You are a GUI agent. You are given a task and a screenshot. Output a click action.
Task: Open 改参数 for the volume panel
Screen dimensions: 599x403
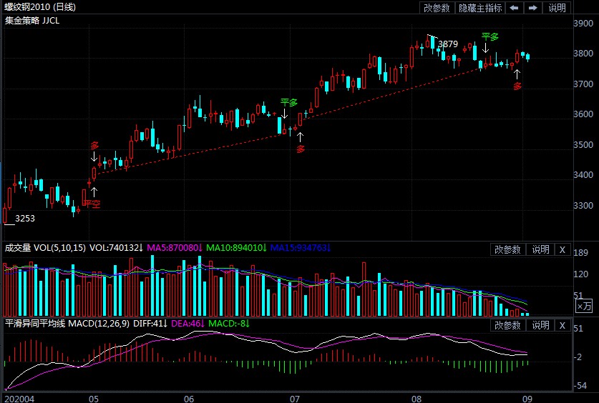tap(507, 249)
